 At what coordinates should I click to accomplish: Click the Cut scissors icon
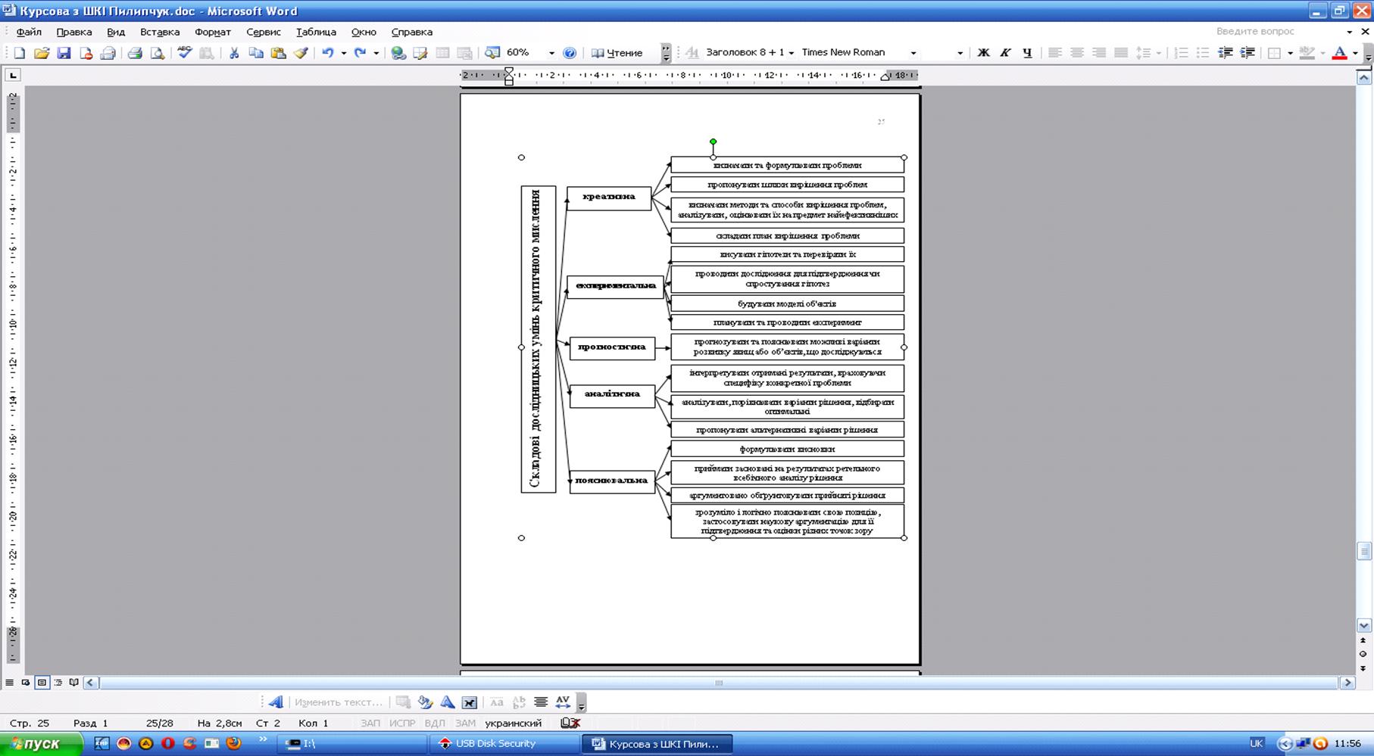pos(234,53)
